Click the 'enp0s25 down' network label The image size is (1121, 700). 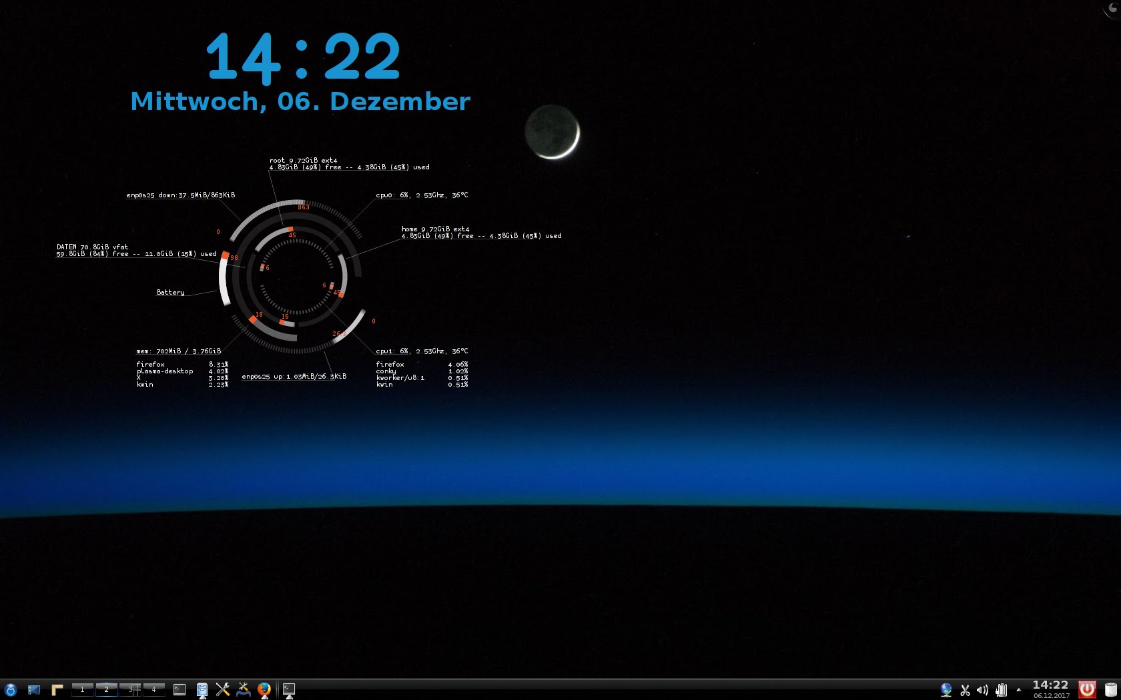(181, 195)
